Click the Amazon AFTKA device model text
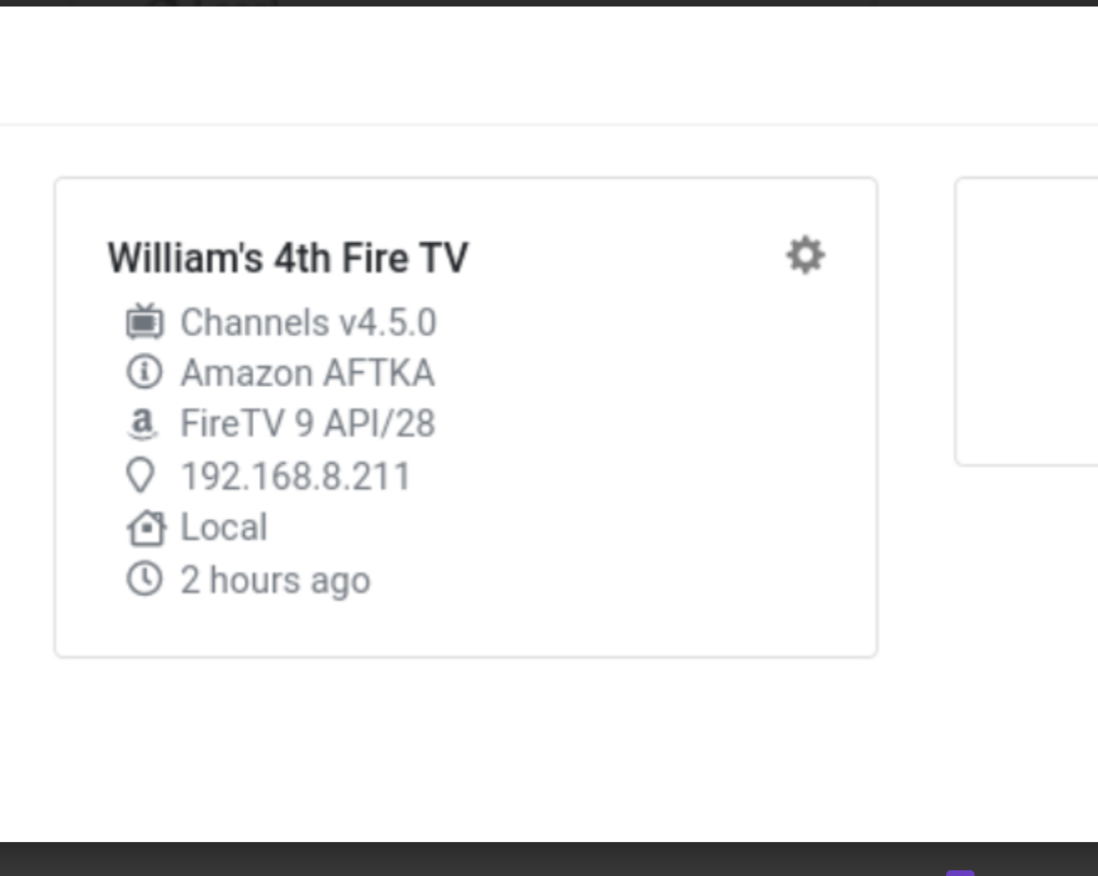Screen dimensions: 1098x876 pos(307,374)
